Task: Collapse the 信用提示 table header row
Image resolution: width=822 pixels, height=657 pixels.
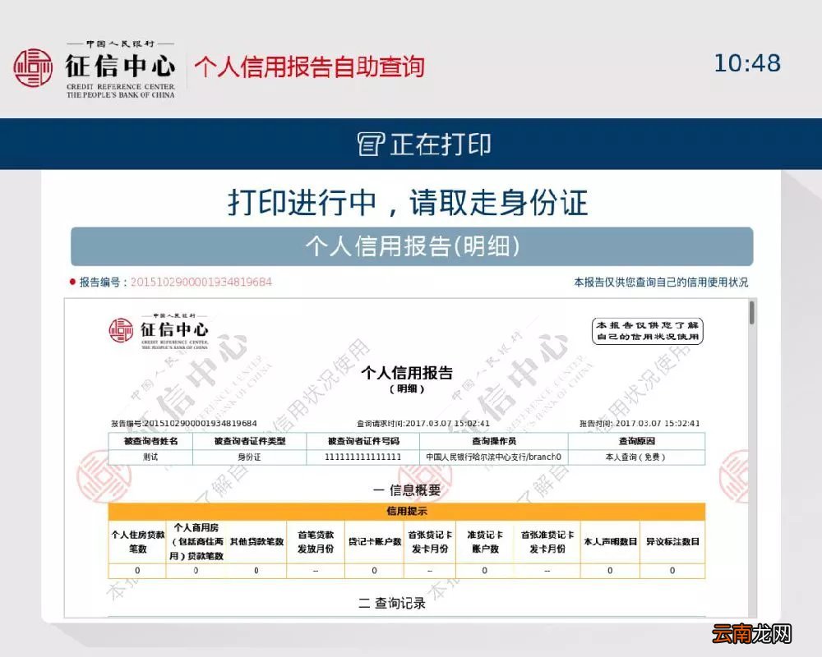Action: pos(405,511)
